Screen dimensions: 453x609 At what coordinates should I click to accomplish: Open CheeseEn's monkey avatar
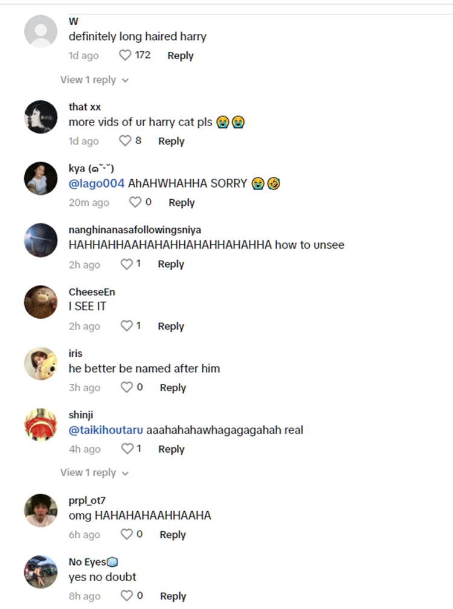[x=40, y=301]
